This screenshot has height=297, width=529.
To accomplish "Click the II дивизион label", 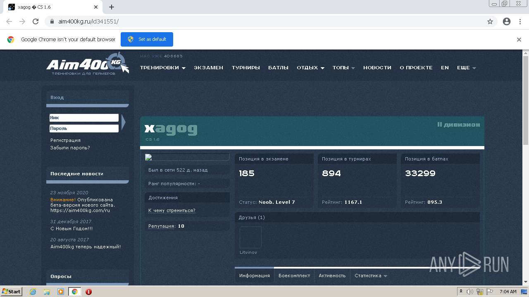I will coord(459,124).
